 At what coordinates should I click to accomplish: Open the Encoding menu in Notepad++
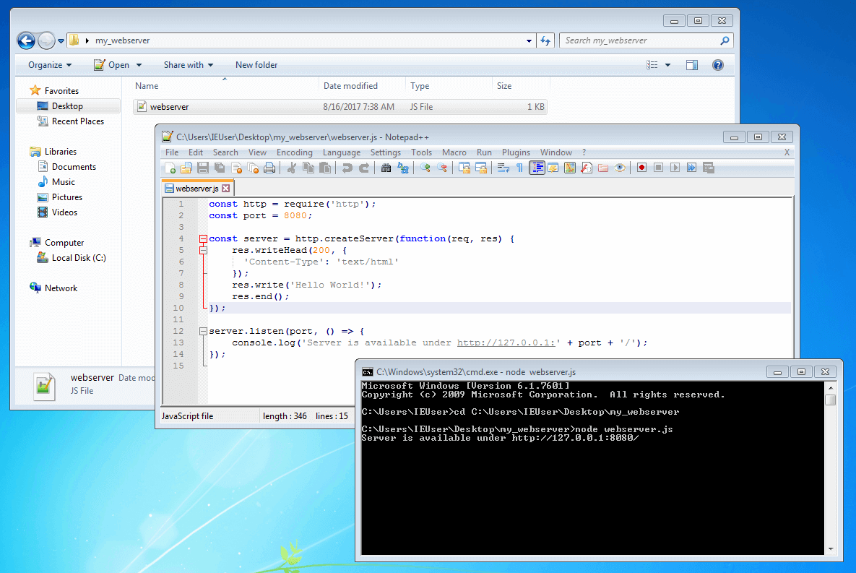(x=294, y=152)
